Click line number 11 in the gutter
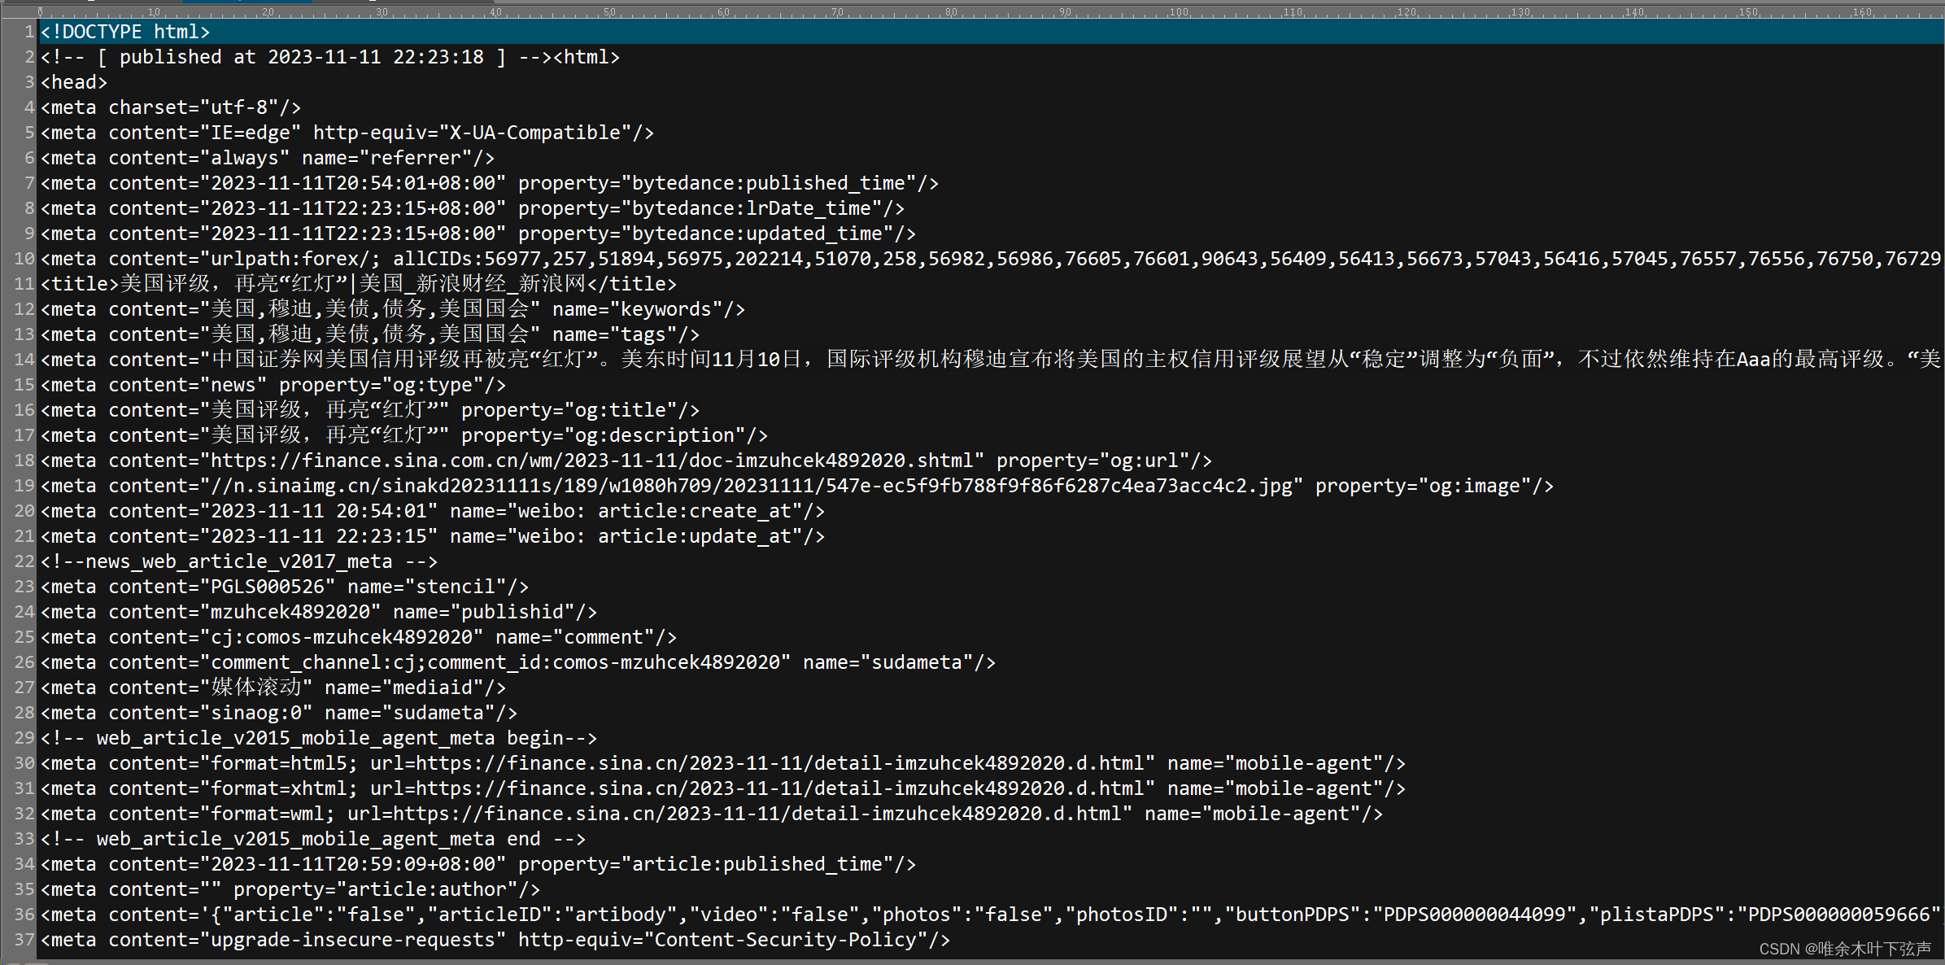 24,284
